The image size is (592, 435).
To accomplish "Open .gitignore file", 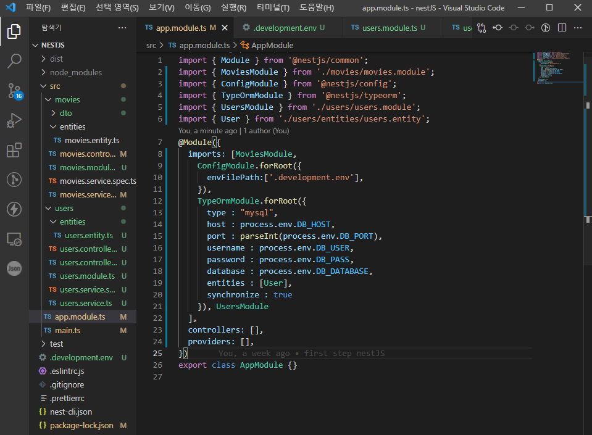I will pyautogui.click(x=83, y=385).
